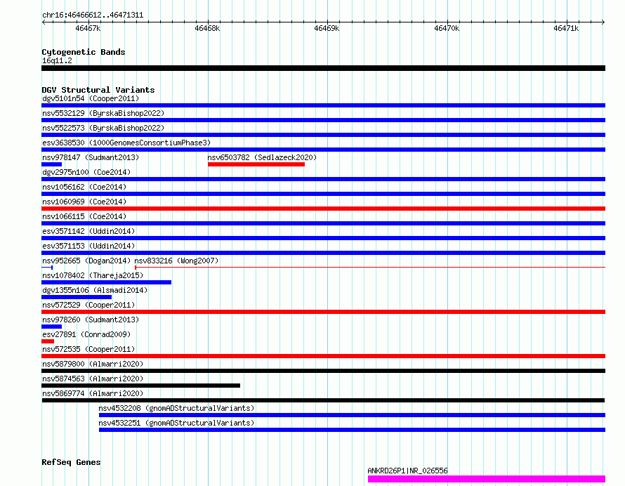Image resolution: width=625 pixels, height=486 pixels.
Task: Select variant nsv833216 (Wong2007)
Action: click(x=176, y=261)
